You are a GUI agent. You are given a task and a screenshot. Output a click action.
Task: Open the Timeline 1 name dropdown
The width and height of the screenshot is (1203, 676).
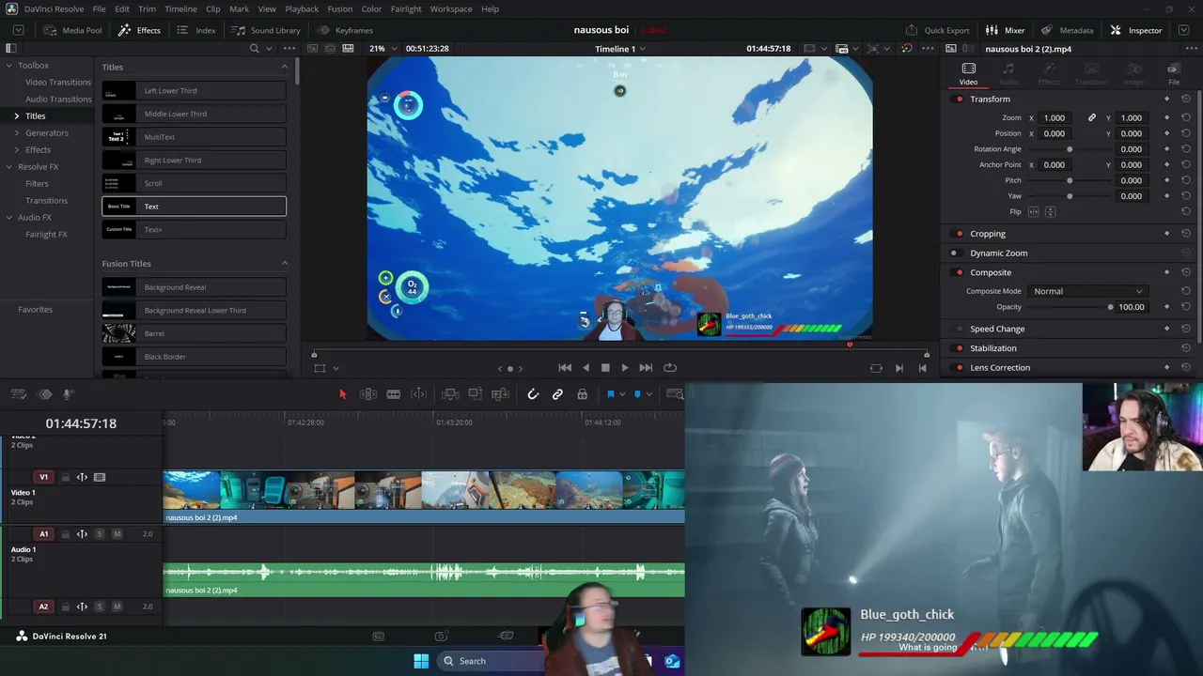[620, 49]
